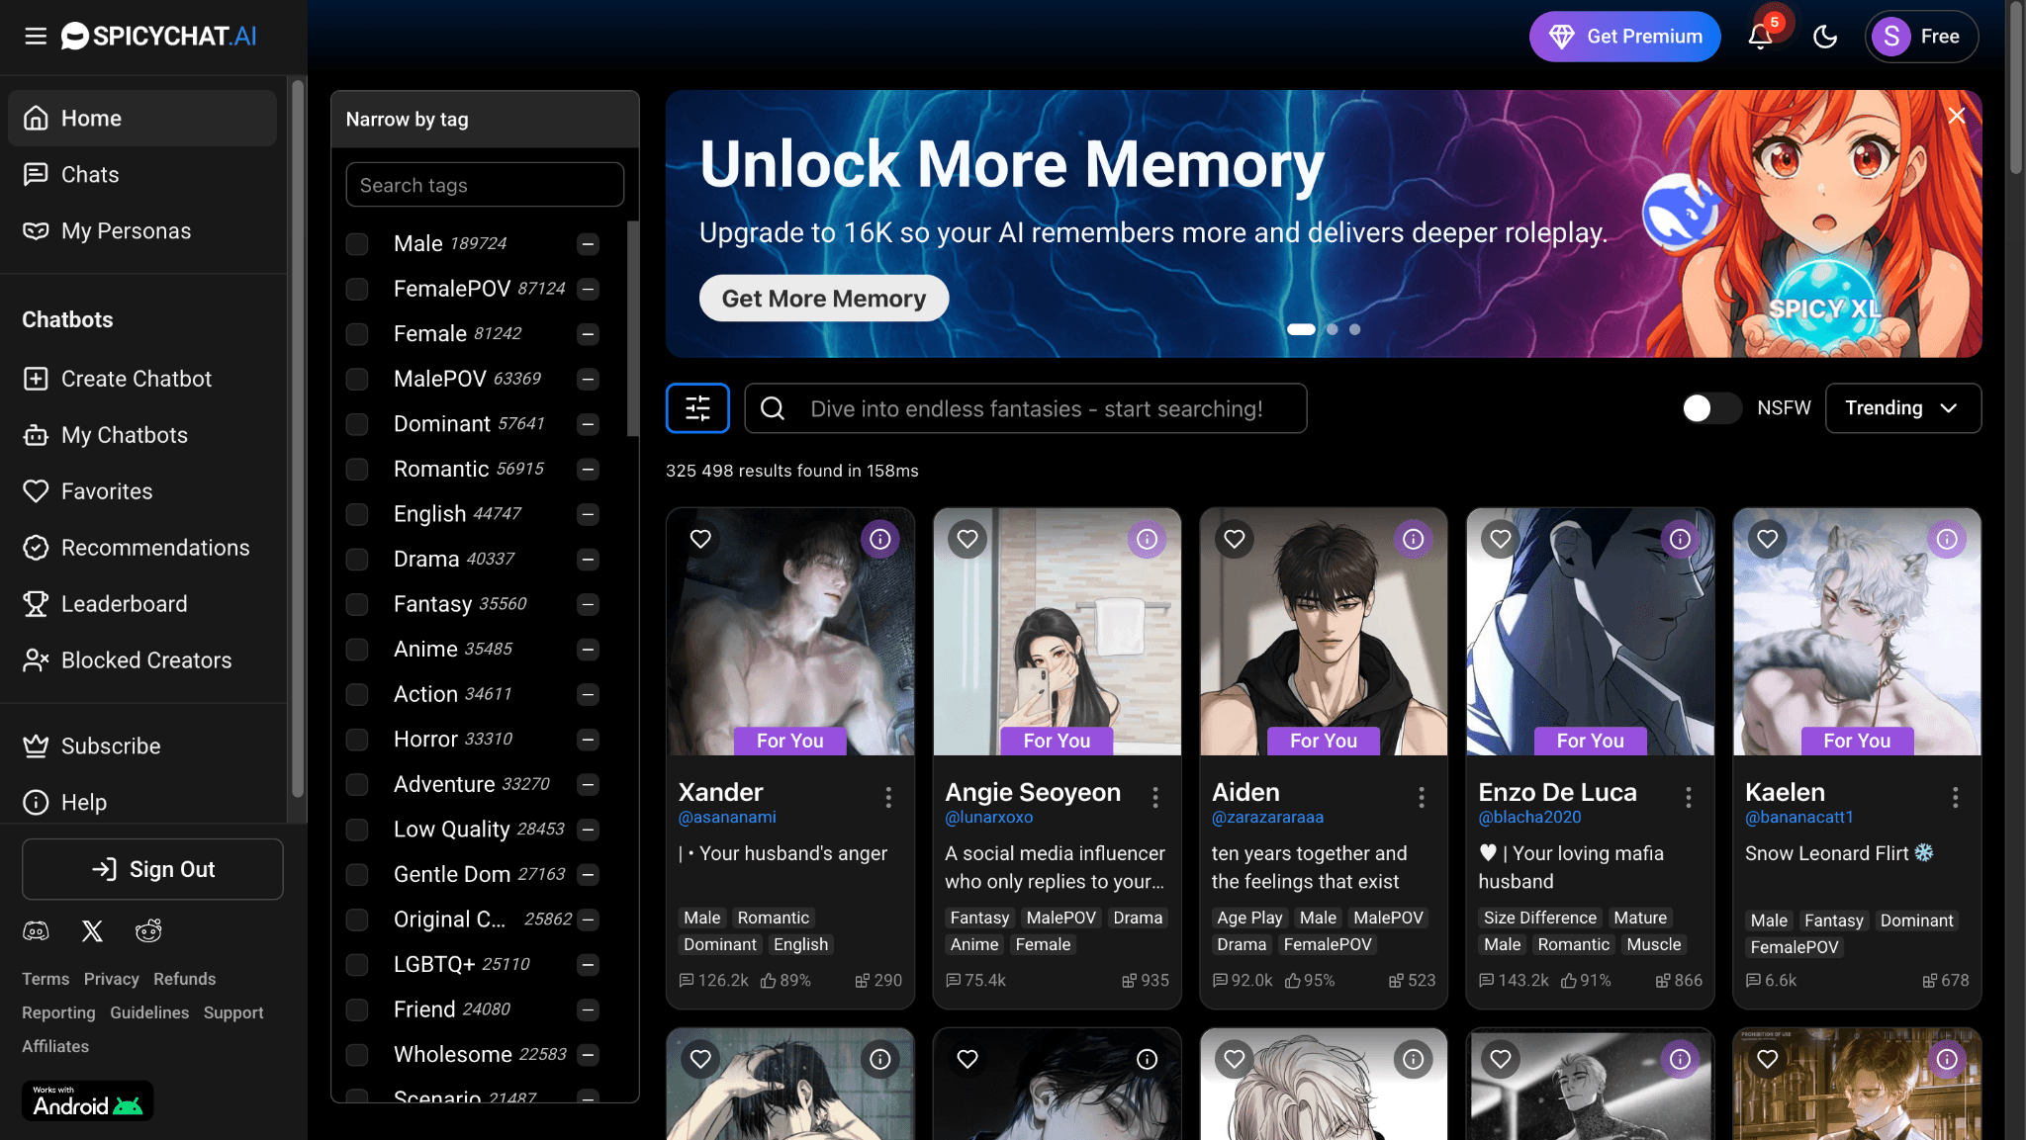Open the notifications bell
Image resolution: width=2026 pixels, height=1140 pixels.
(1760, 37)
